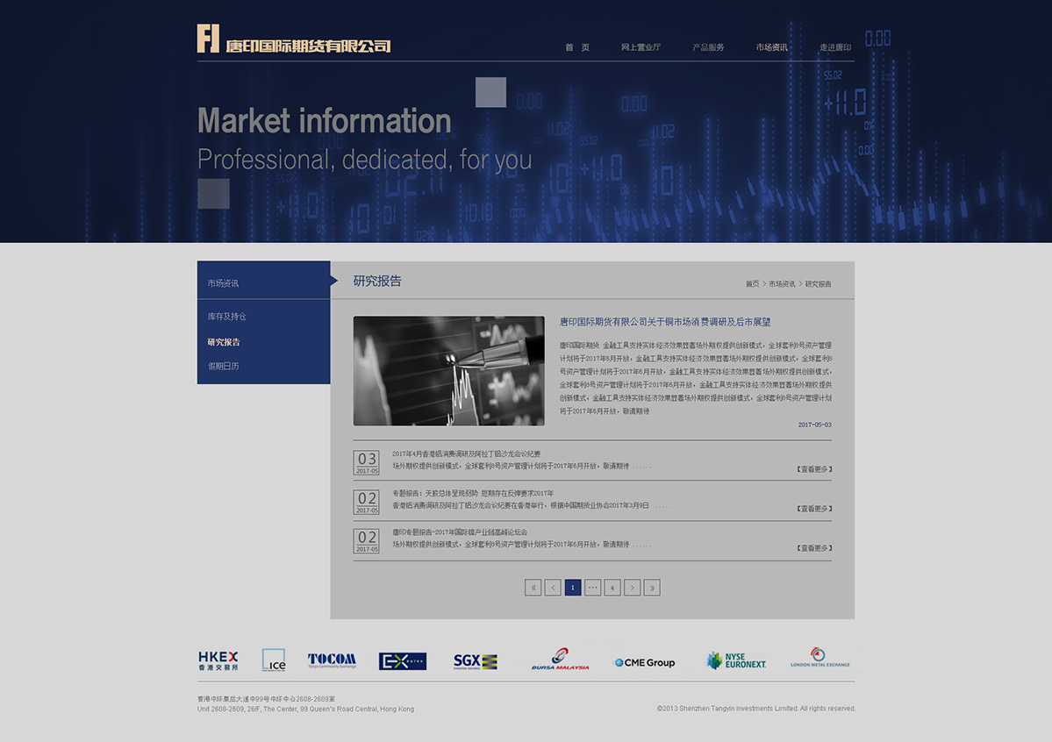Open the 产品服务 navigation menu item
1052x742 pixels.
[x=708, y=47]
